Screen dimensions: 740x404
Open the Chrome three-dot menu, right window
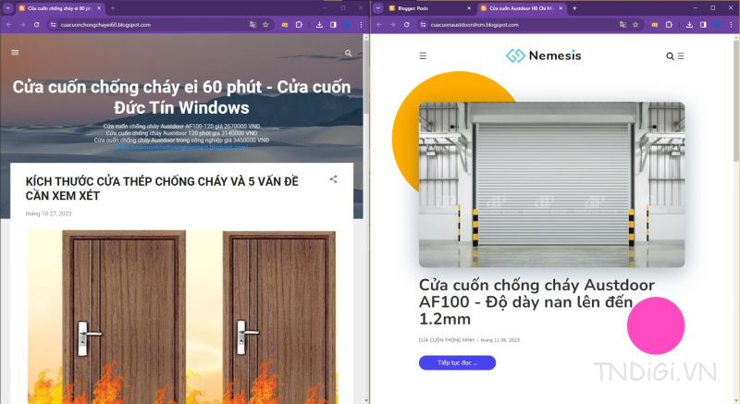(x=731, y=25)
